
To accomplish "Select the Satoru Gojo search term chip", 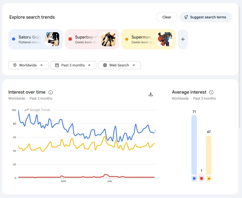I will [35, 39].
